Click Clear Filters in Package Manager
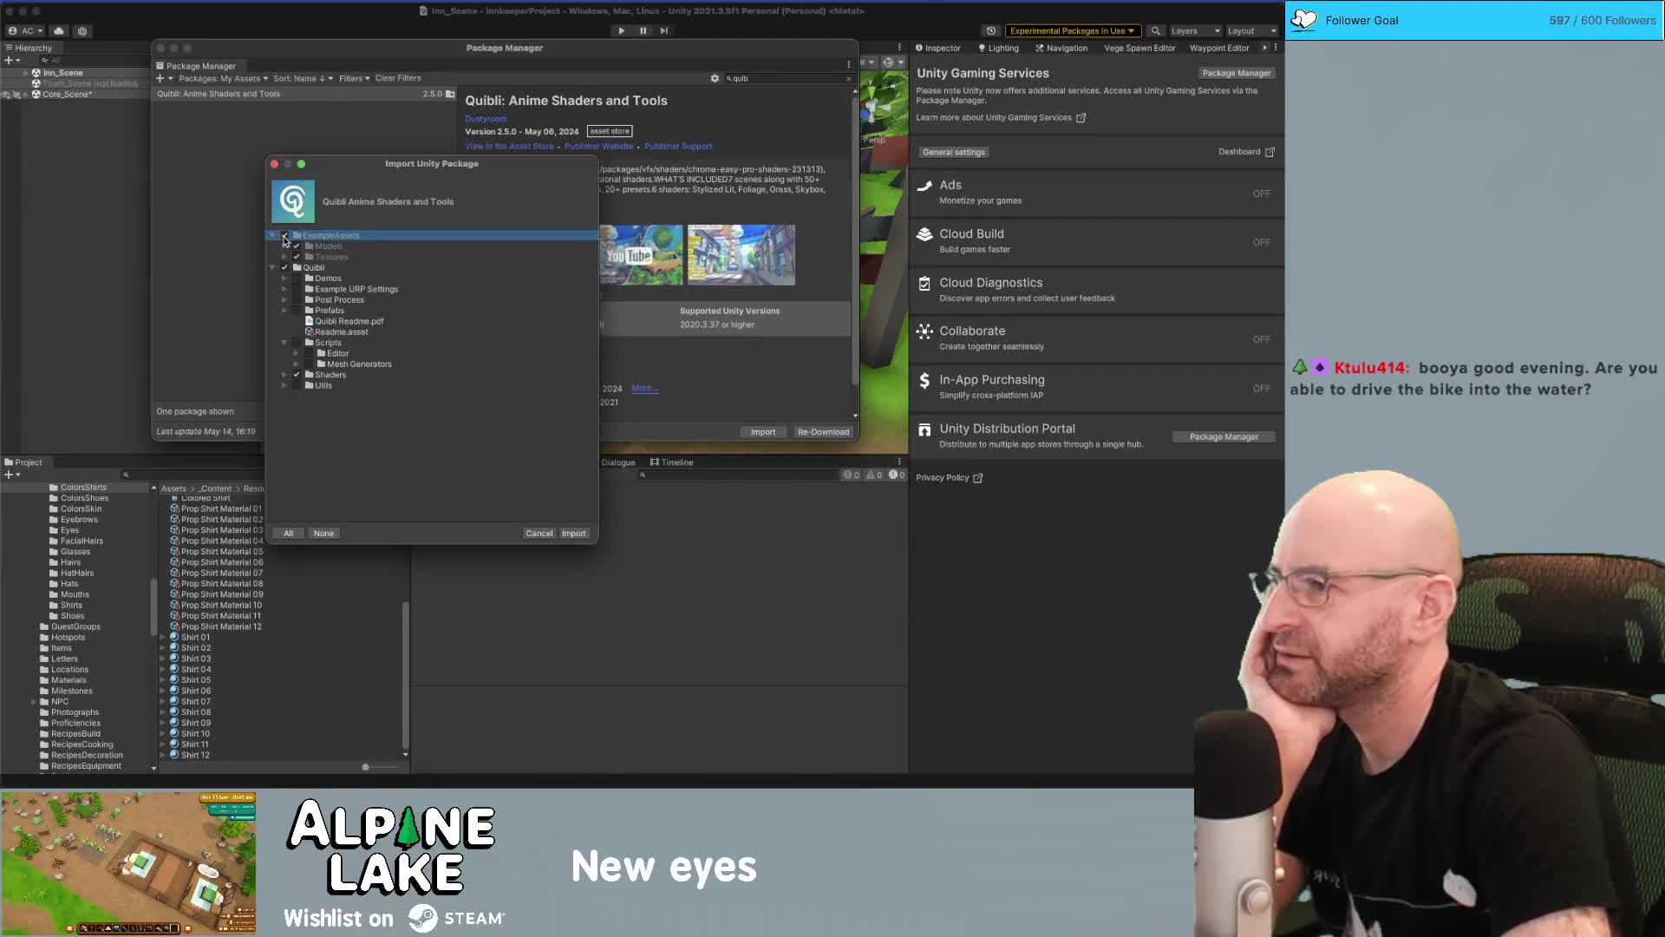 [x=398, y=78]
